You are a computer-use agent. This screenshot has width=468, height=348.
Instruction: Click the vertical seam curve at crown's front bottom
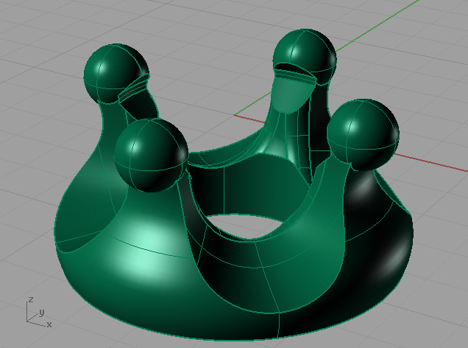point(280,323)
